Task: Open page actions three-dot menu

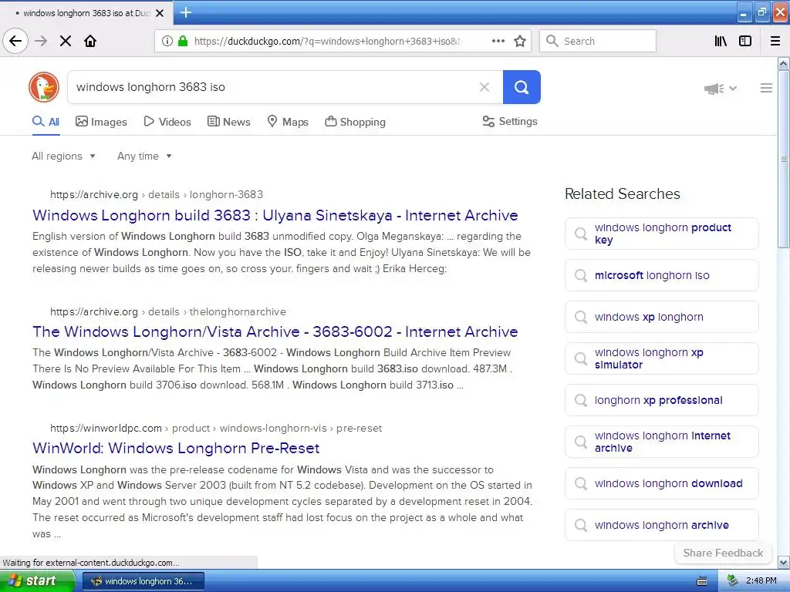Action: tap(498, 41)
